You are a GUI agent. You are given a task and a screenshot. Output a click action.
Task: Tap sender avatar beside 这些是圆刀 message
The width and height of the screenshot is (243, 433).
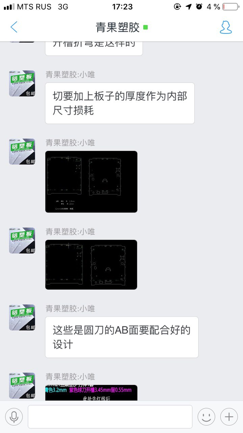tap(22, 317)
